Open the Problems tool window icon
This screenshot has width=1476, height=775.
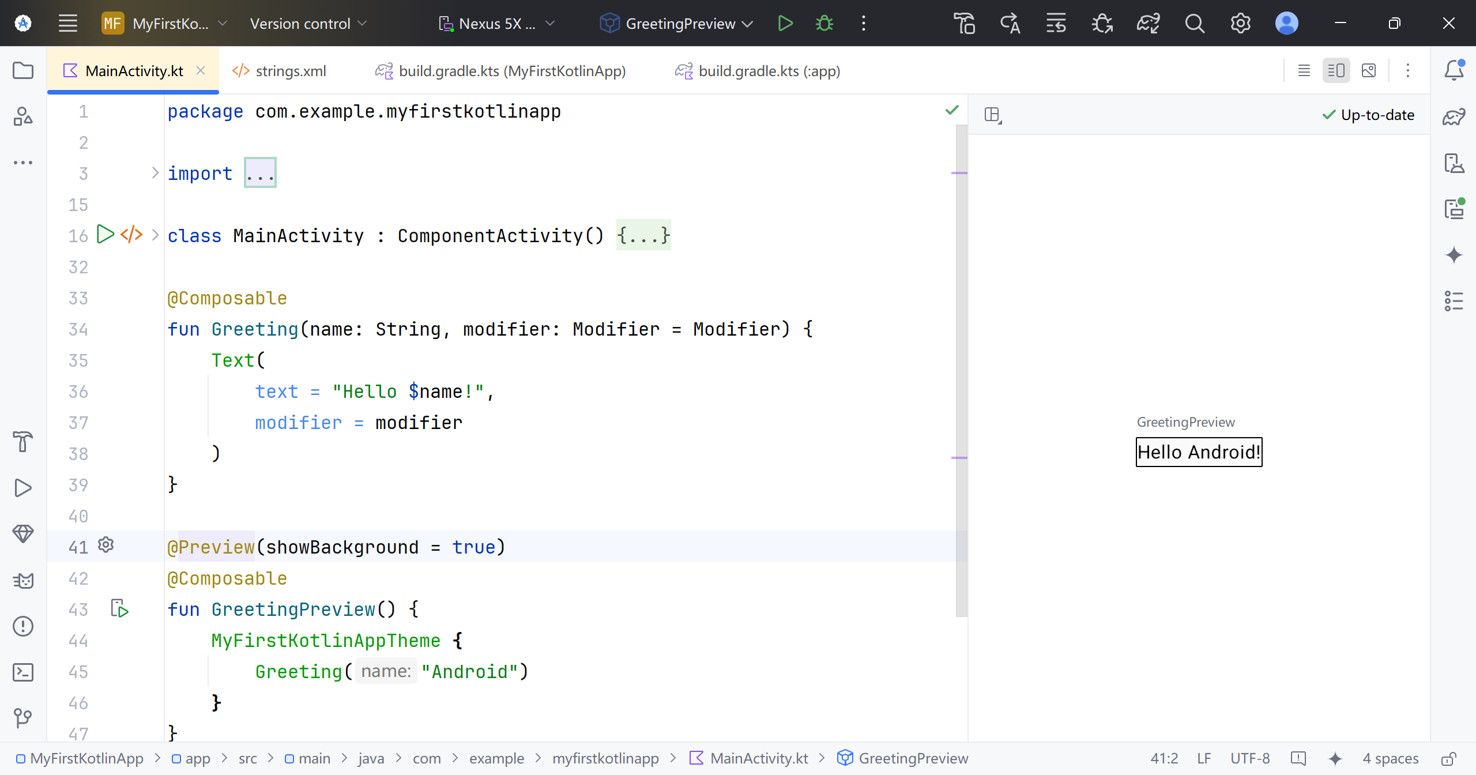click(x=23, y=626)
